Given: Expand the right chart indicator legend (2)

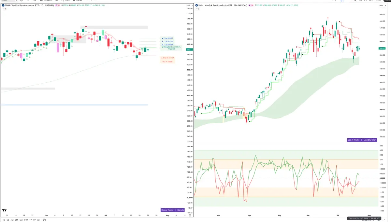Looking at the screenshot, I should [x=197, y=9].
